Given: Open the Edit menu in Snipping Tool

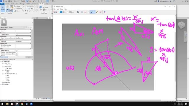Looking at the screenshot, I should [58, 9].
